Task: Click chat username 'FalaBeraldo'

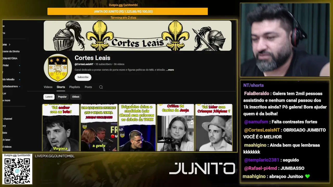Action: coord(257,94)
